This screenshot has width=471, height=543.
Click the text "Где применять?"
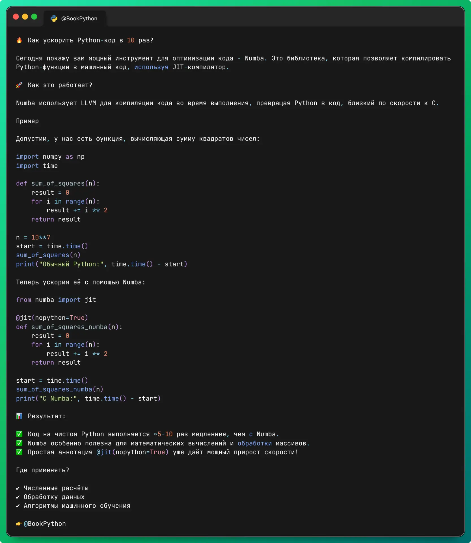[x=42, y=470]
